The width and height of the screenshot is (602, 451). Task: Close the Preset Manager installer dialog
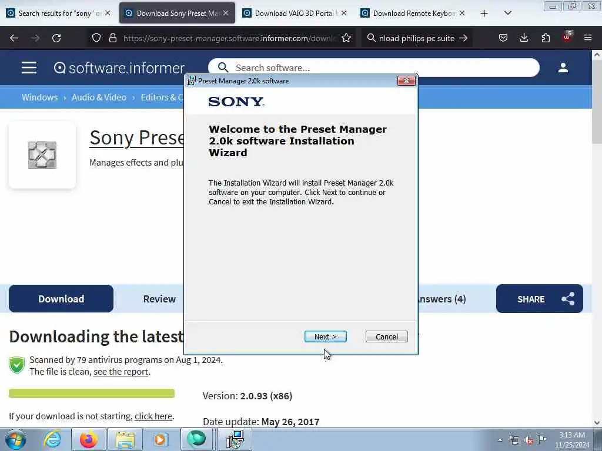coord(406,80)
